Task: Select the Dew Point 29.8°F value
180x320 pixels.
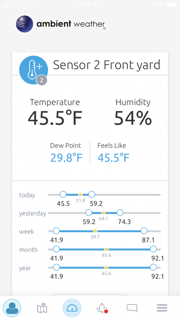Action: tap(66, 158)
